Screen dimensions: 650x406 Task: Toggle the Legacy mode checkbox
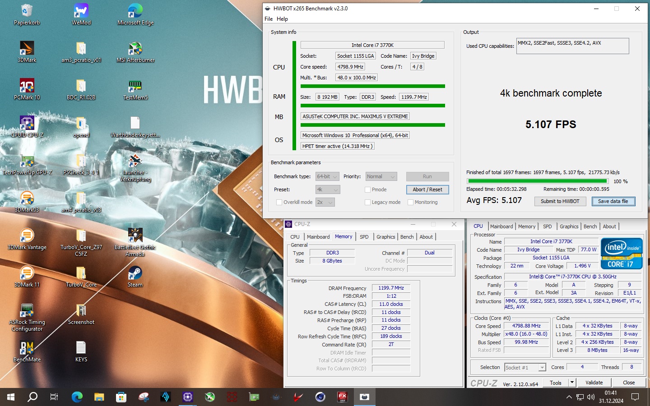(367, 202)
